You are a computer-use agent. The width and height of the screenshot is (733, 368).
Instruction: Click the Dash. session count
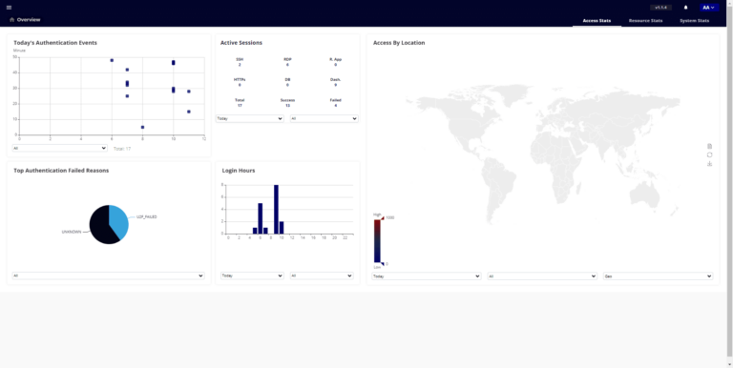click(x=335, y=85)
